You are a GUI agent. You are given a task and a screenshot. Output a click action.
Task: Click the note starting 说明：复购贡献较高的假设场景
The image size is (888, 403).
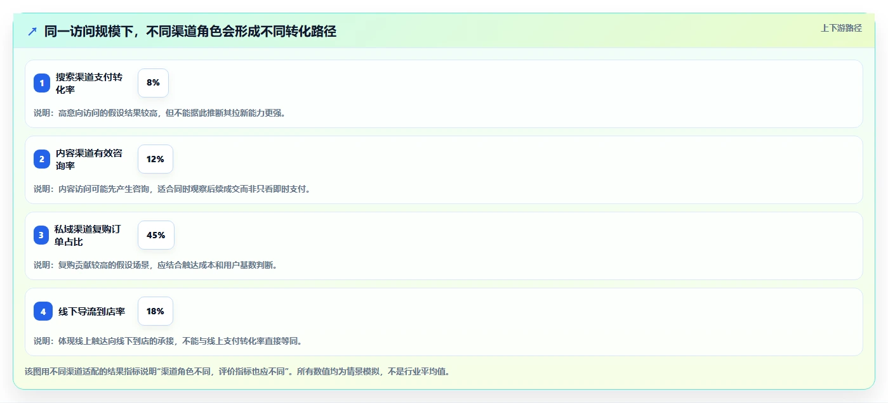click(156, 265)
